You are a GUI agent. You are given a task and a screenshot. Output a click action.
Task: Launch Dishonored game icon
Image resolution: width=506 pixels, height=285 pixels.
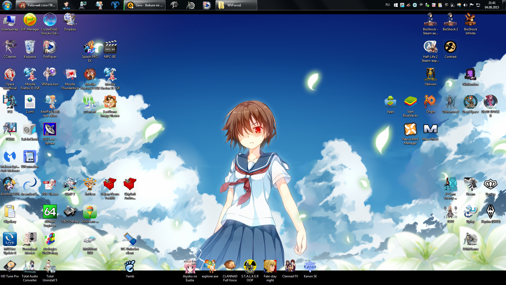tap(450, 104)
